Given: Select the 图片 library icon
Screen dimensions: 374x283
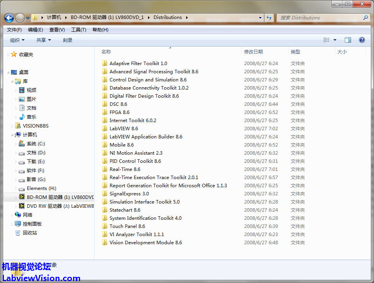Looking at the screenshot, I should (x=22, y=99).
